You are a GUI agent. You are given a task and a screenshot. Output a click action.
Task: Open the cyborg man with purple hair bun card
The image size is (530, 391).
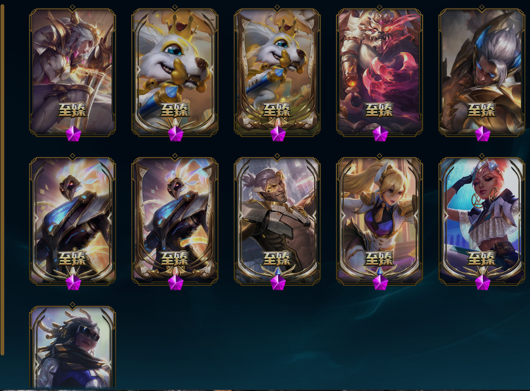(277, 221)
